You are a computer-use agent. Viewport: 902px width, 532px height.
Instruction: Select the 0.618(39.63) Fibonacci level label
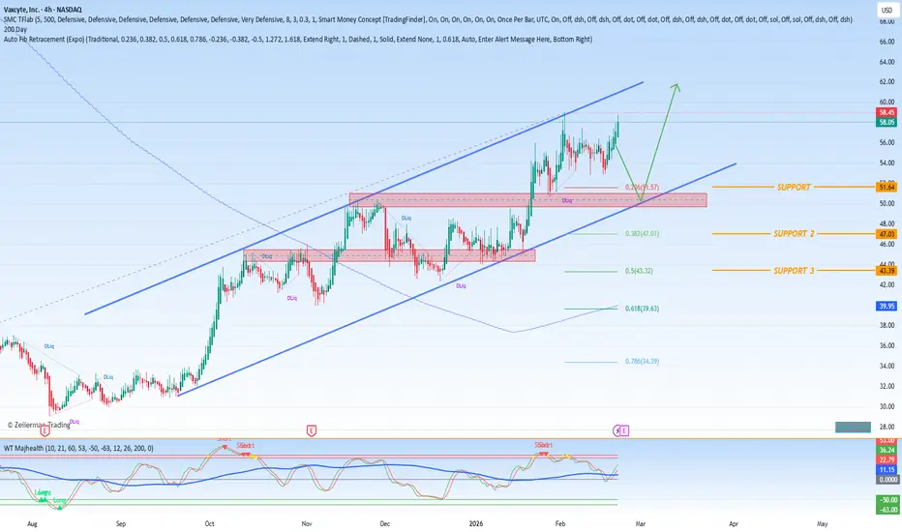642,309
